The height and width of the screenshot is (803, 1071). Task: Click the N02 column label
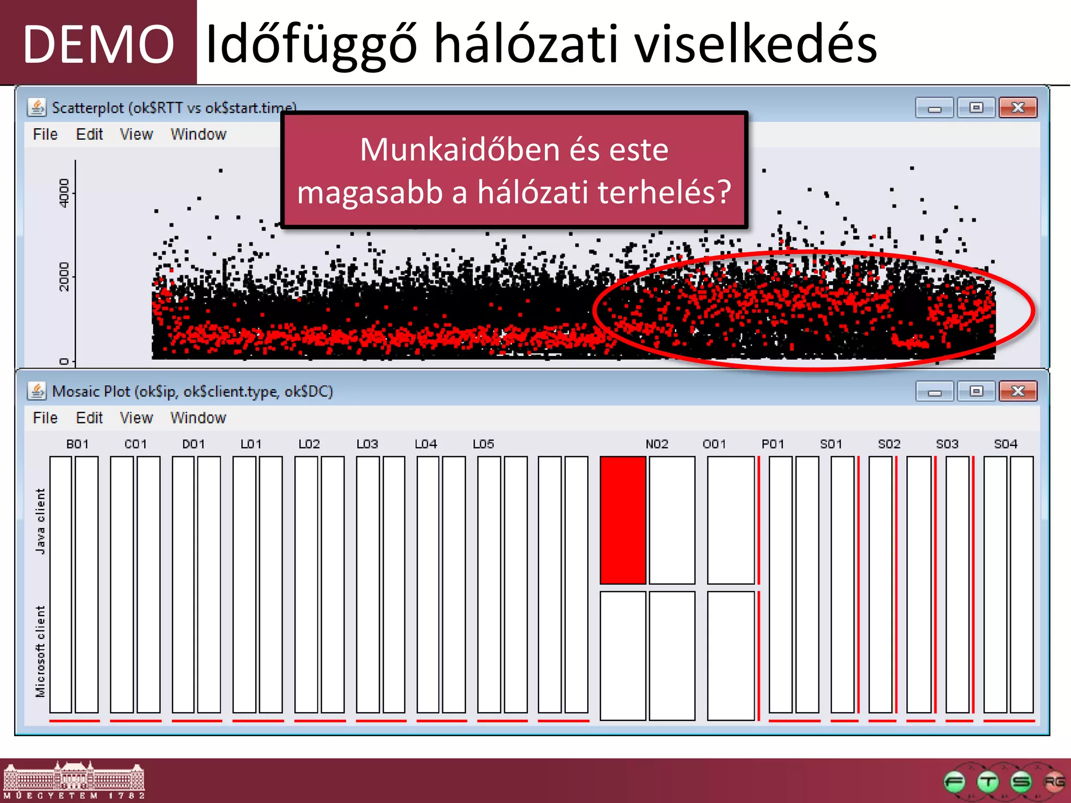pos(657,444)
